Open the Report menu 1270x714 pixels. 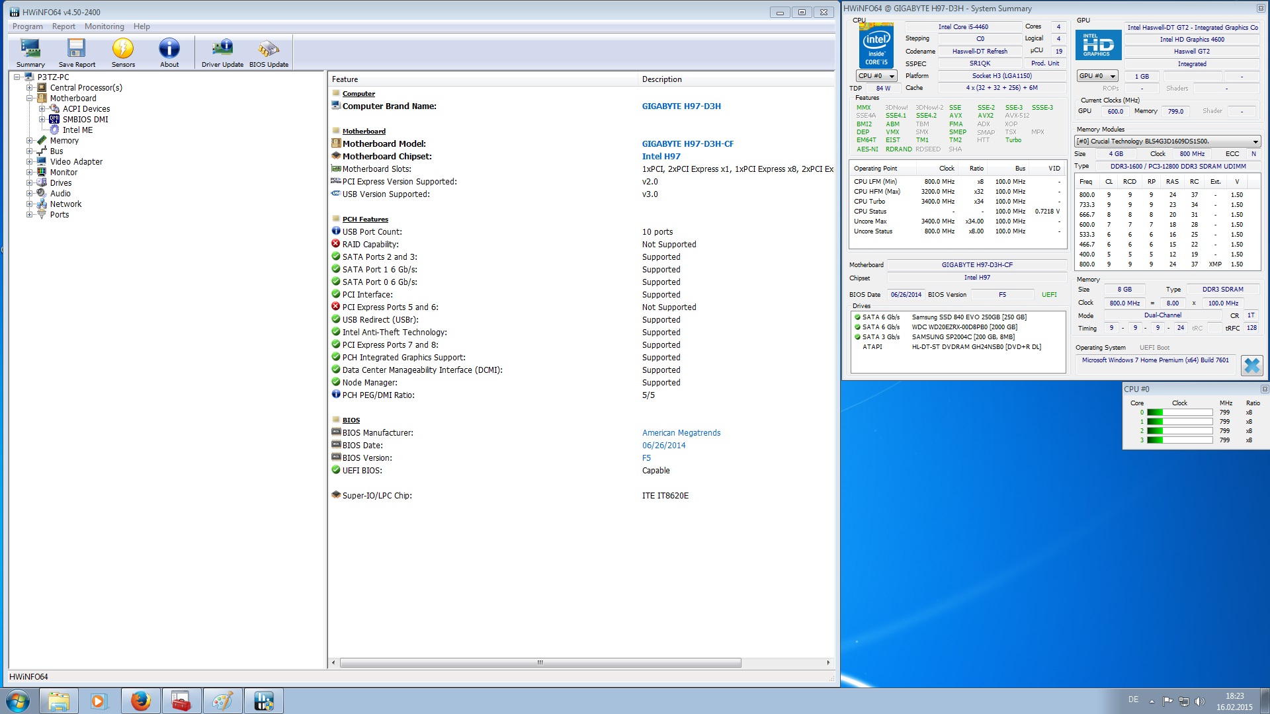tap(63, 26)
